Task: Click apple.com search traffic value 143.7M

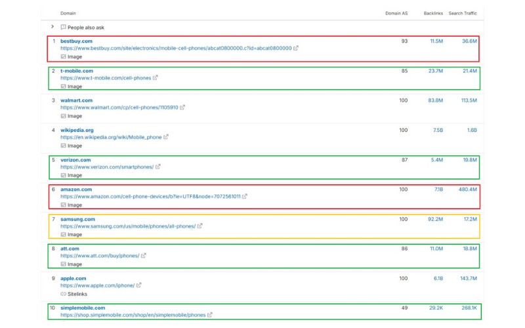Action: [x=469, y=278]
